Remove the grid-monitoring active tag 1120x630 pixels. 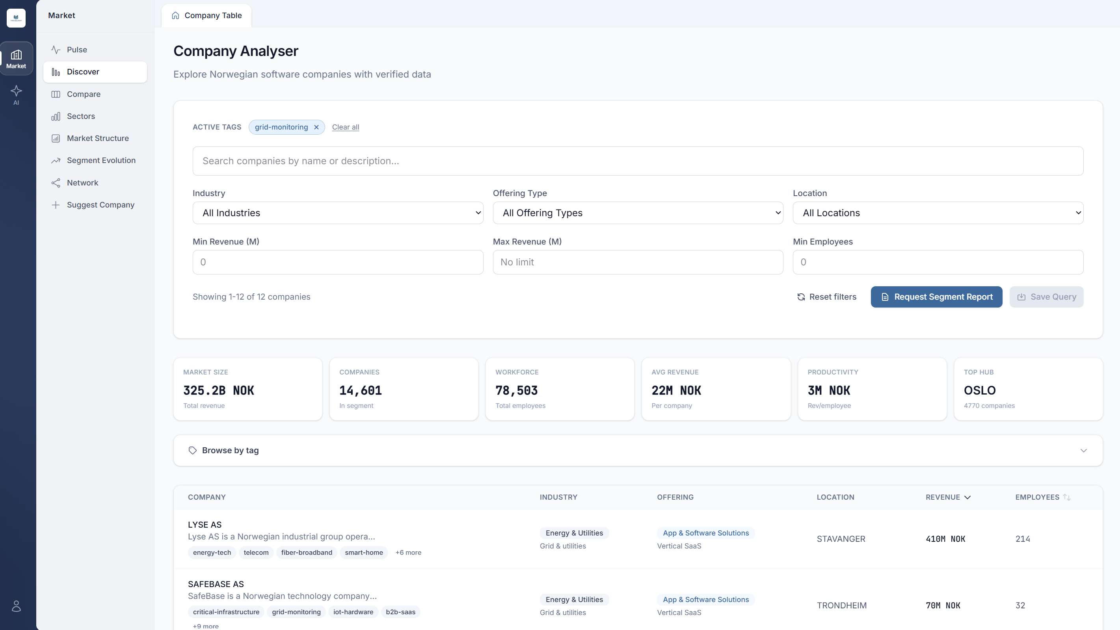click(x=316, y=127)
